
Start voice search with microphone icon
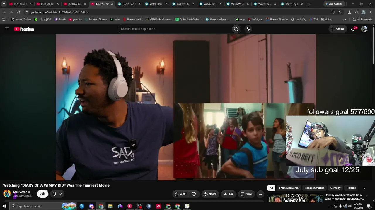pos(248,29)
